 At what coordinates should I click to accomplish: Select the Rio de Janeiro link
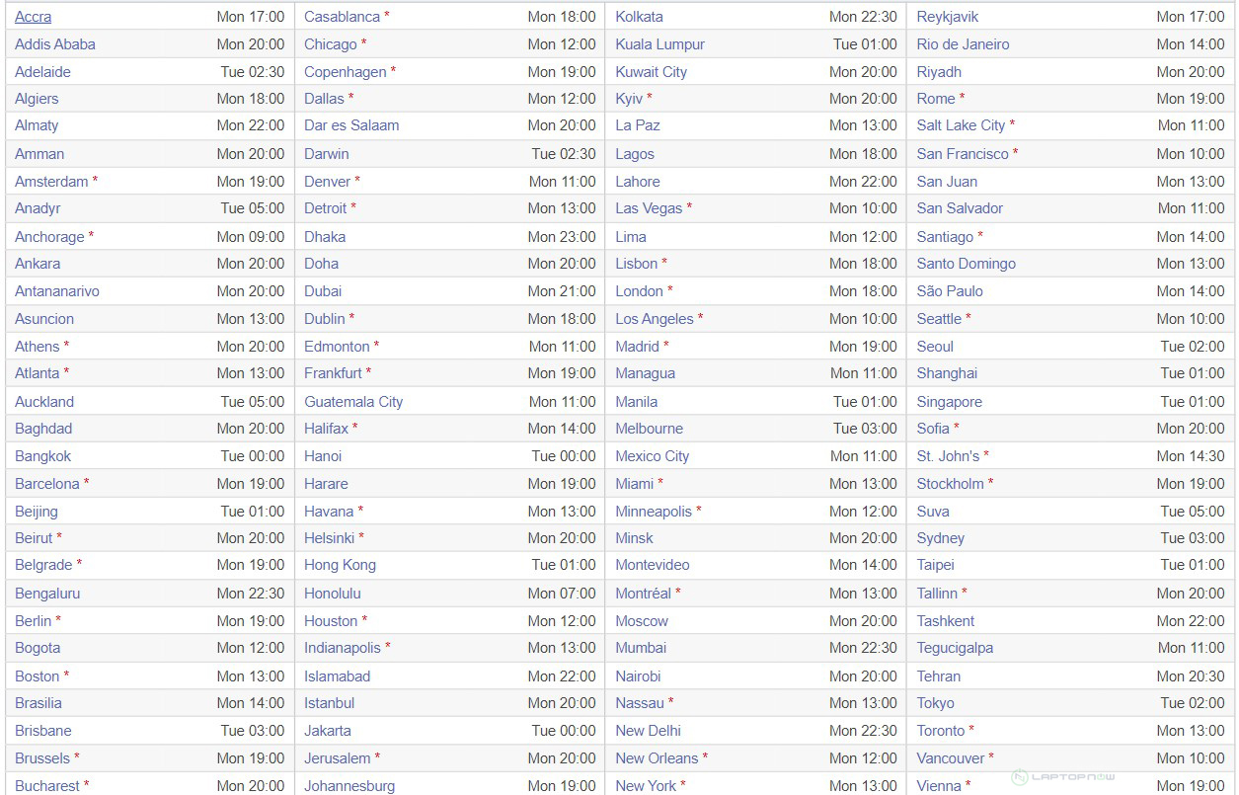coord(963,44)
